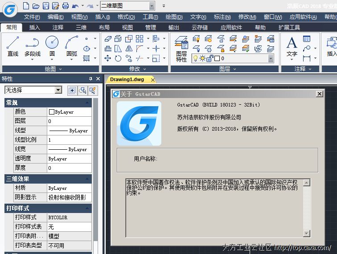Viewport: 337px width, 254px height.
Task: Pin the properties panel with pushpin
Action: pyautogui.click(x=90, y=78)
